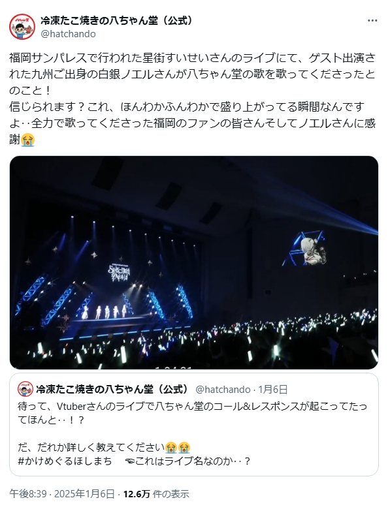Open the quoted tweet author name
The width and height of the screenshot is (388, 511).
coord(112,389)
